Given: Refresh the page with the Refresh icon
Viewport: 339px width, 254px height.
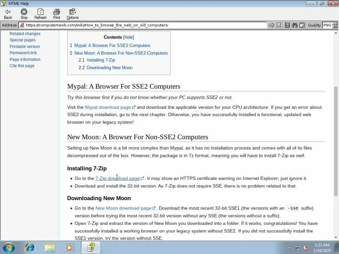Looking at the screenshot, I should (40, 14).
